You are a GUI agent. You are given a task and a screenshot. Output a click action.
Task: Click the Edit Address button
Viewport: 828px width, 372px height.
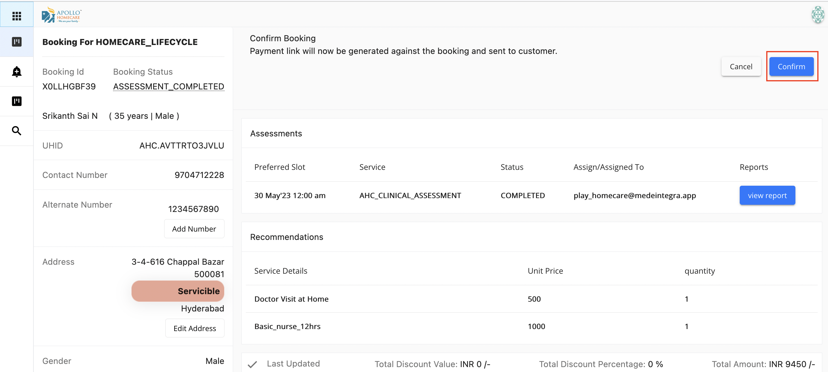(194, 328)
